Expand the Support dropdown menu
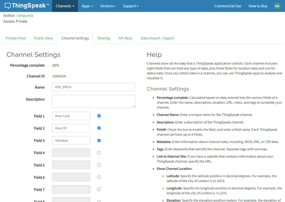This screenshot has width=285, height=202. pos(130,6)
